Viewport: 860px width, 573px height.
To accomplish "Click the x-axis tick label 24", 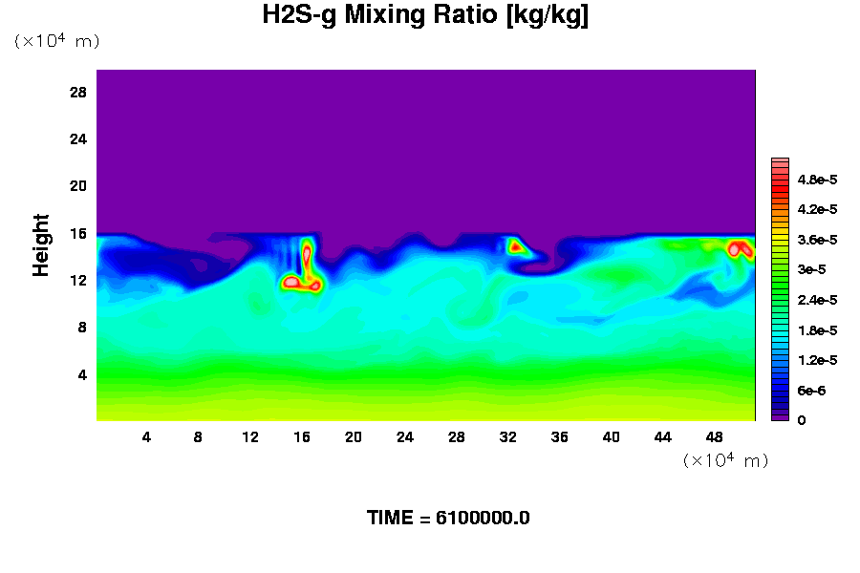I will point(404,436).
